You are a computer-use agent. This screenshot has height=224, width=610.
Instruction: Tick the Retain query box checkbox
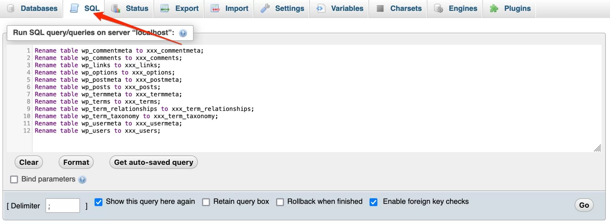[206, 202]
